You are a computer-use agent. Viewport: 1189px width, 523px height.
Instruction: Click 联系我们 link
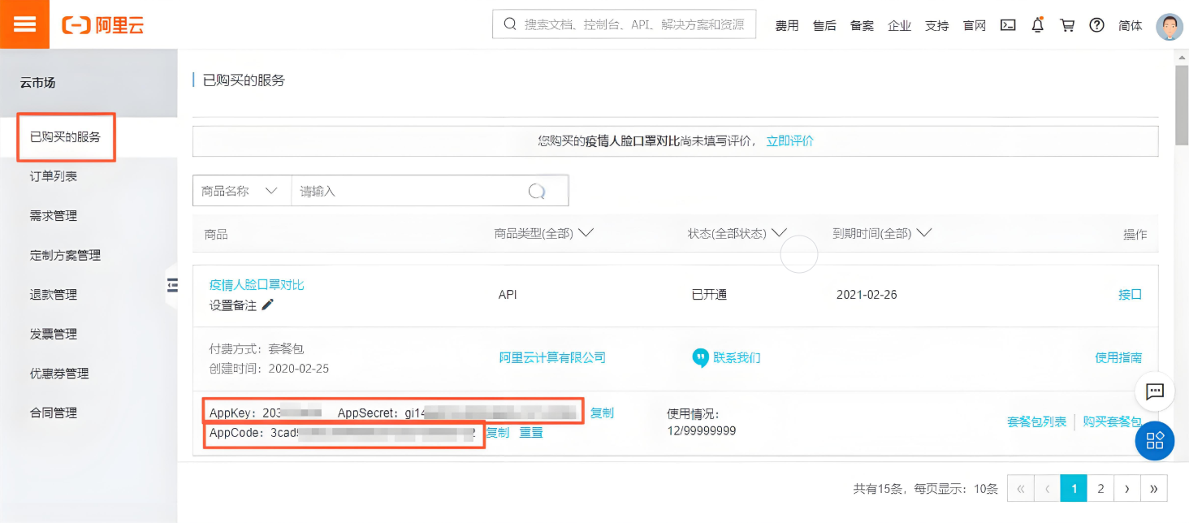click(737, 357)
